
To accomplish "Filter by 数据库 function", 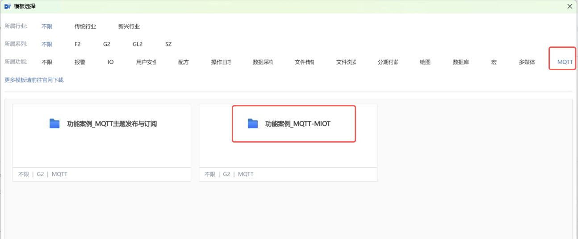I will [x=461, y=62].
